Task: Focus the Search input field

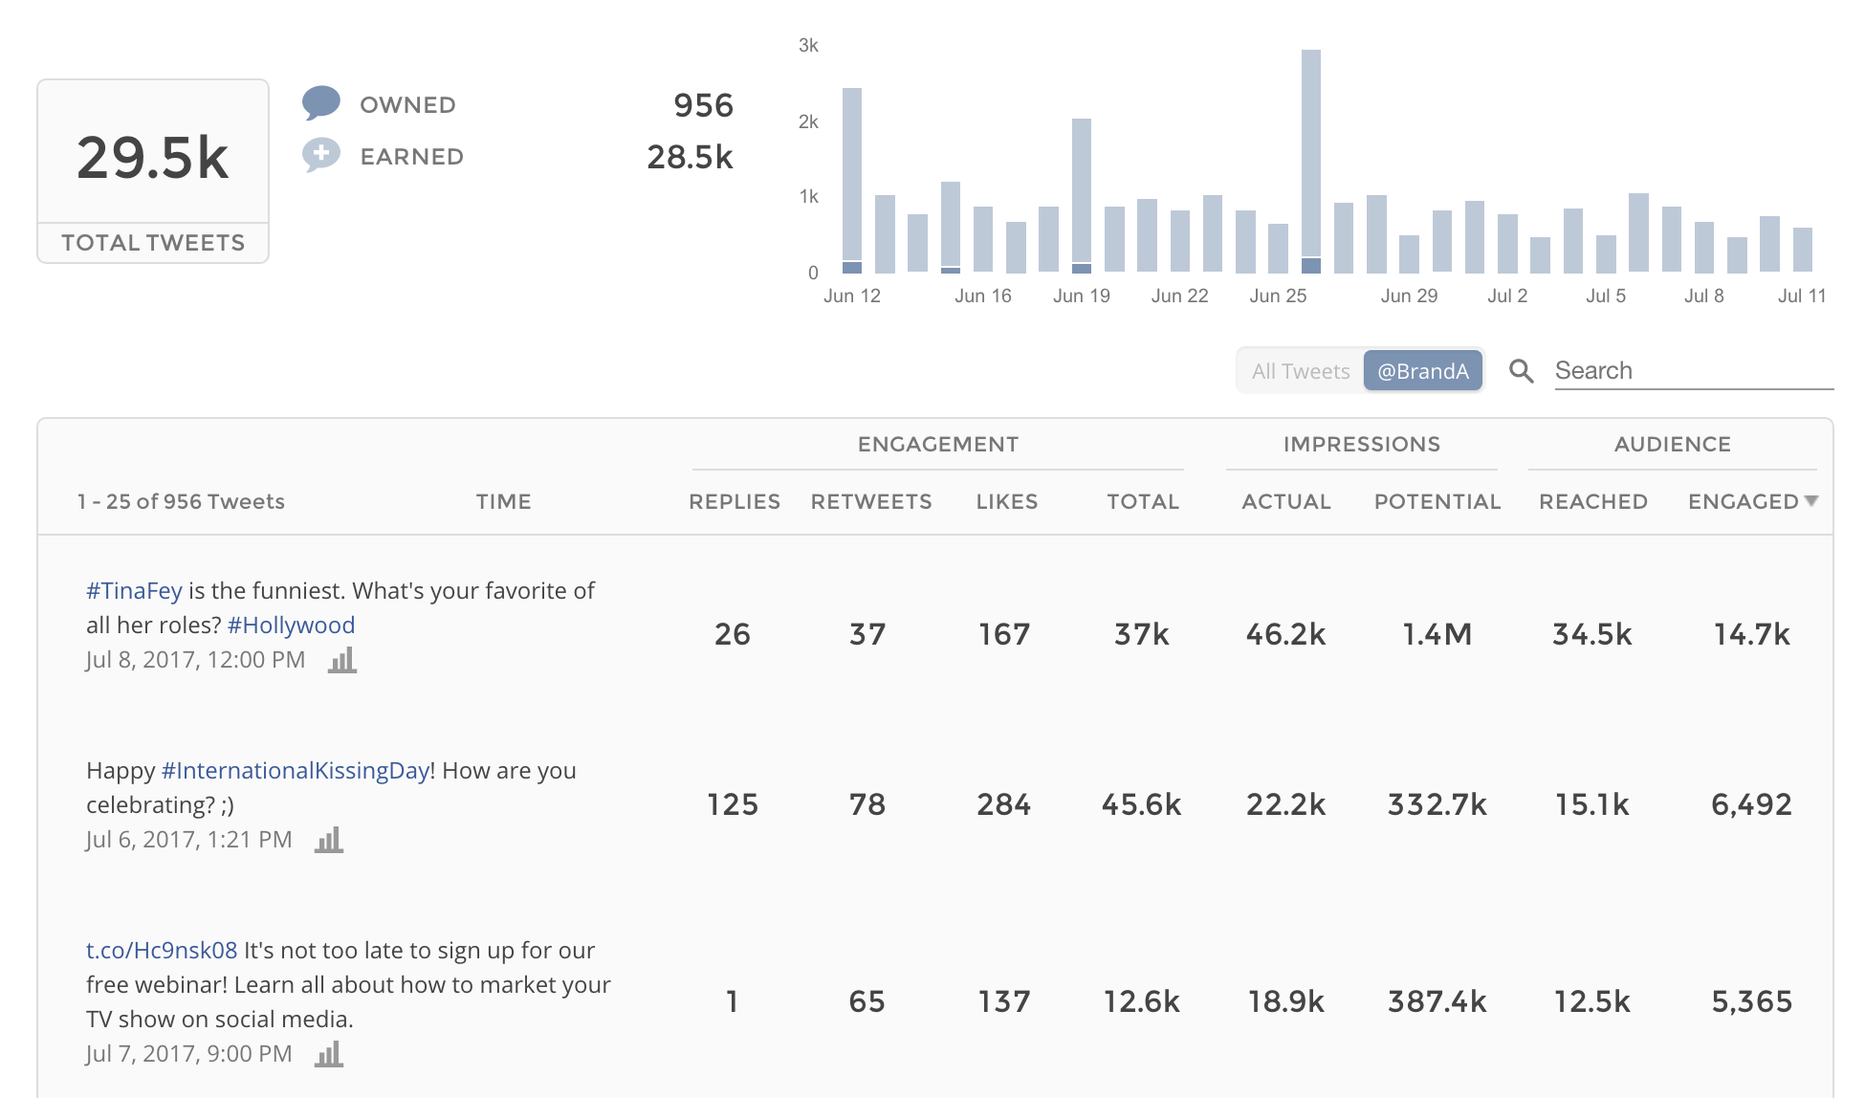Action: coord(1693,371)
